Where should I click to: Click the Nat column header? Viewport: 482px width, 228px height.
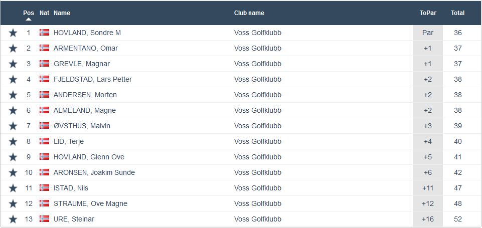pyautogui.click(x=44, y=13)
